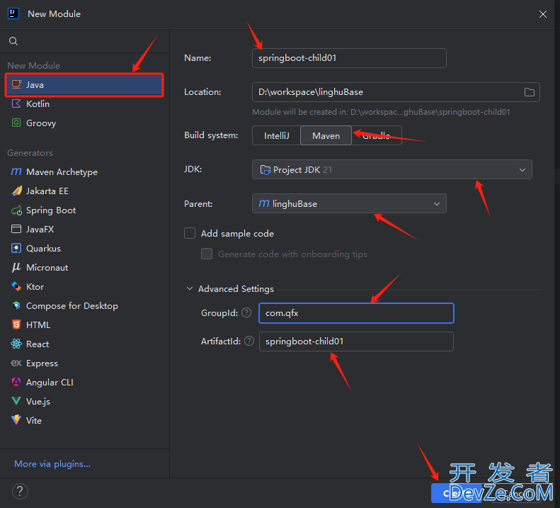Click the Vite lightning icon
Image resolution: width=560 pixels, height=508 pixels.
[16, 420]
